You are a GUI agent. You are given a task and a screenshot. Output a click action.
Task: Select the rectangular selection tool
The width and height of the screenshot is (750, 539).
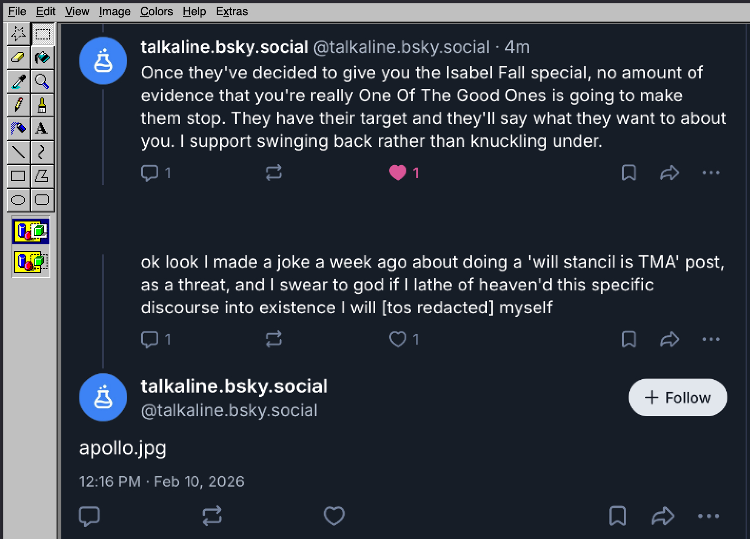pos(42,34)
